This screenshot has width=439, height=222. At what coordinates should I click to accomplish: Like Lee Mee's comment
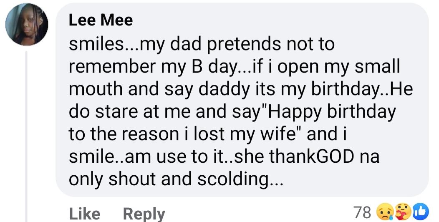pyautogui.click(x=84, y=214)
